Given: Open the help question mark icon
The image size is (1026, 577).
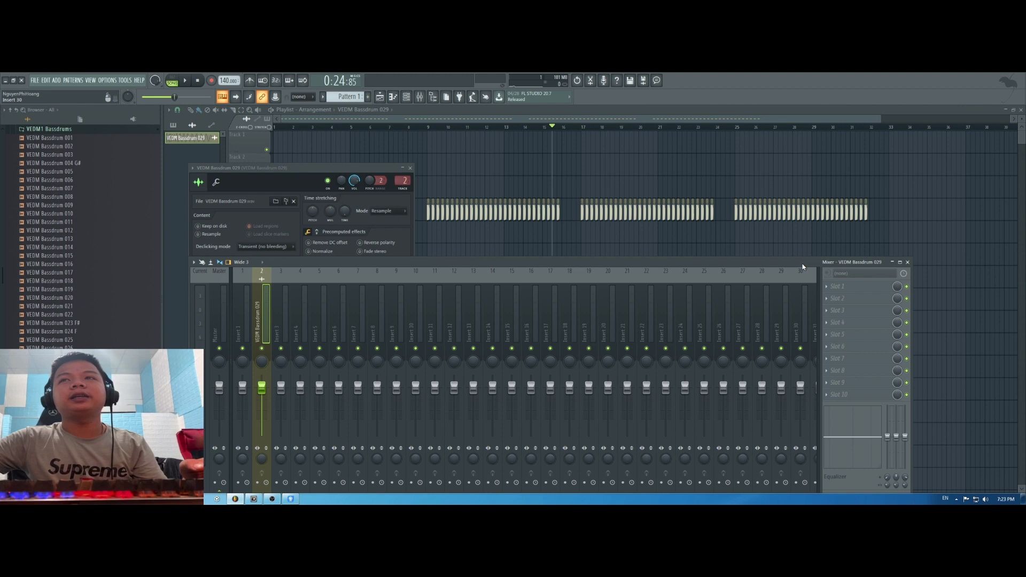Looking at the screenshot, I should [x=617, y=81].
